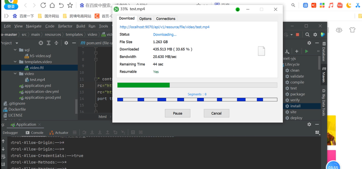Image resolution: width=362 pixels, height=169 pixels.
Task: Open run configuration dropdown arrow near stop button
Action: [x=291, y=35]
